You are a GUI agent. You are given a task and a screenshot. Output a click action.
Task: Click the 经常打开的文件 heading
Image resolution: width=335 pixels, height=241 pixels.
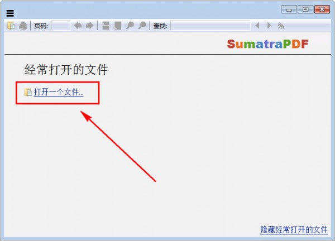(66, 70)
